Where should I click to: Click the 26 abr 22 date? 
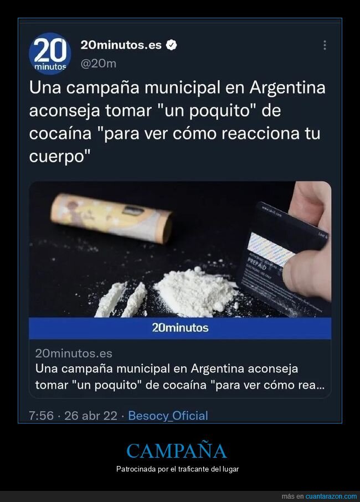pos(91,416)
